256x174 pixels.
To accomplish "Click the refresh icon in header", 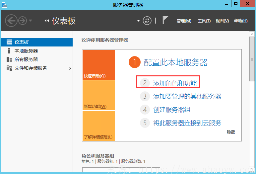I will (x=147, y=21).
